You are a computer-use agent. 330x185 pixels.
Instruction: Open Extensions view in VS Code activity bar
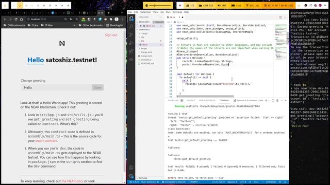click(x=131, y=51)
